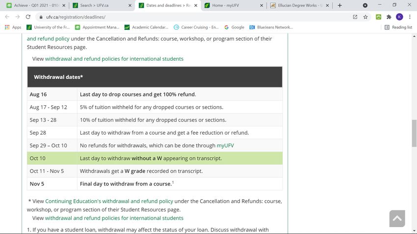417x234 pixels.
Task: Follow the 'and refund policy' link at top
Action: click(48, 39)
